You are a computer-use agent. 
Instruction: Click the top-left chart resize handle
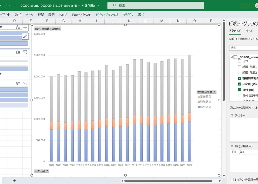32,25
